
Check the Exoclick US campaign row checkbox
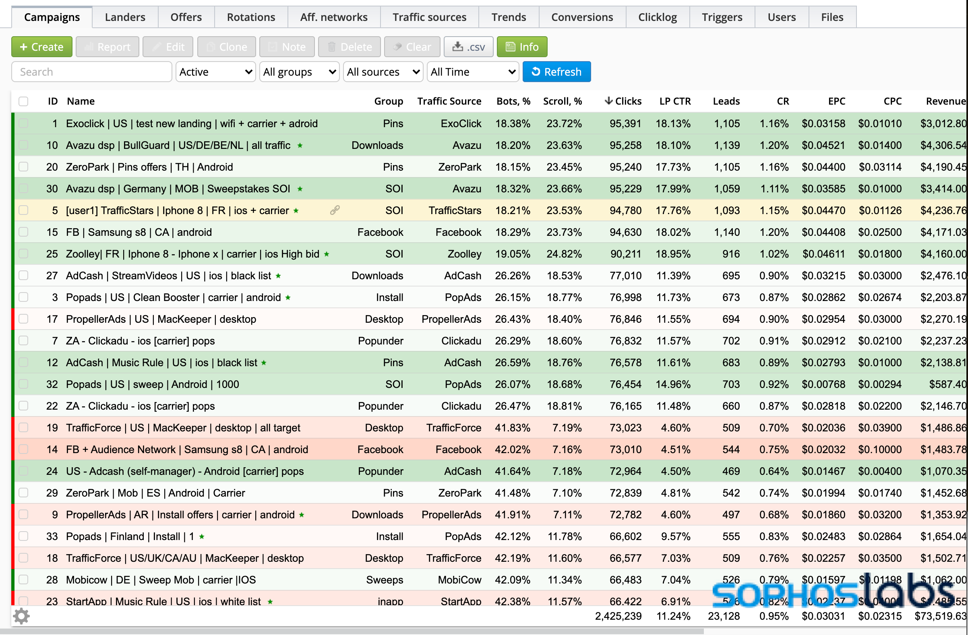coord(23,123)
